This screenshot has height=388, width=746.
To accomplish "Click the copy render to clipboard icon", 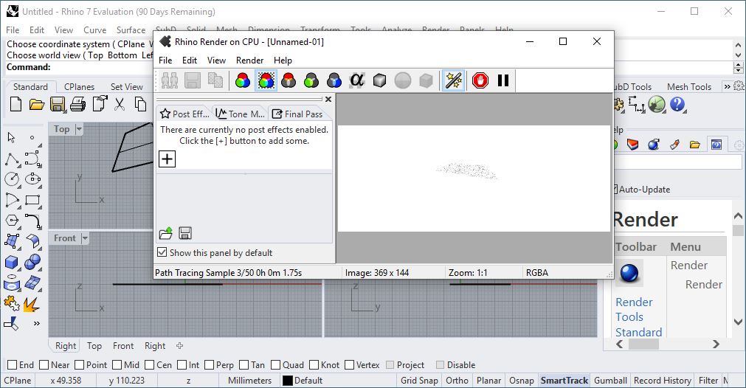I will pyautogui.click(x=215, y=80).
